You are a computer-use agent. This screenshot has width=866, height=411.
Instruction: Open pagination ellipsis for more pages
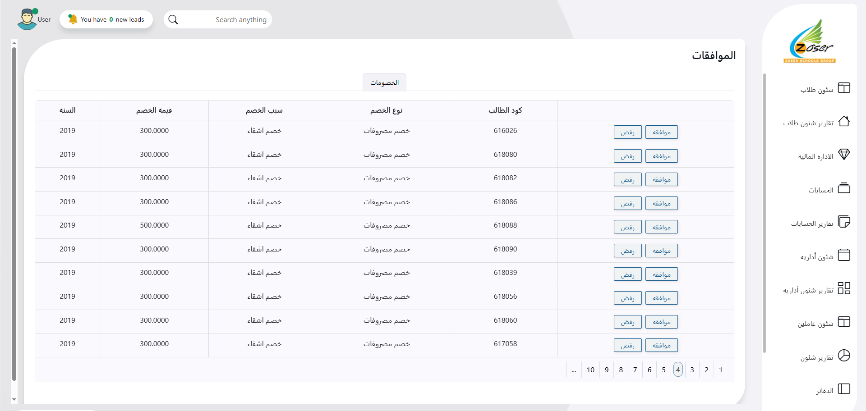click(574, 370)
